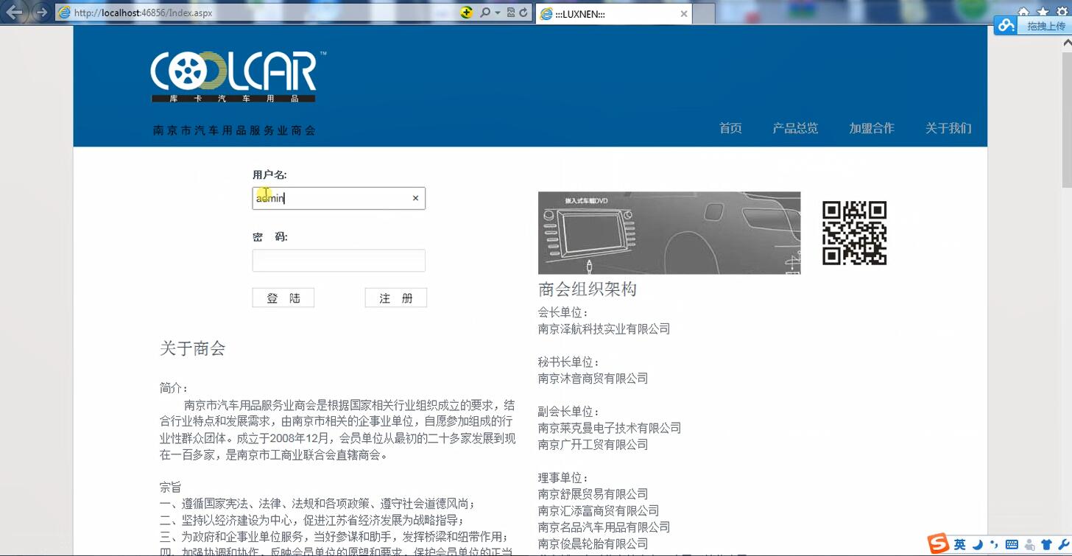Open the 首页 navigation link

[x=730, y=128]
